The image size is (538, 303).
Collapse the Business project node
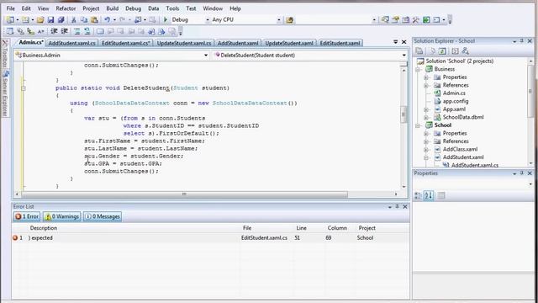pyautogui.click(x=419, y=69)
